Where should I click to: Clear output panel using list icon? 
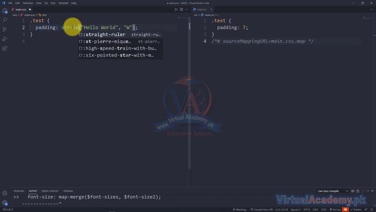coord(352,191)
